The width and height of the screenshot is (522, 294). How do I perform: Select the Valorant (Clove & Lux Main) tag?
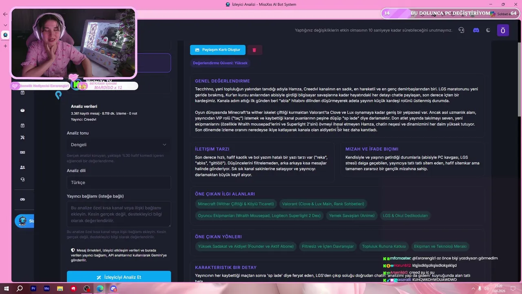323,204
